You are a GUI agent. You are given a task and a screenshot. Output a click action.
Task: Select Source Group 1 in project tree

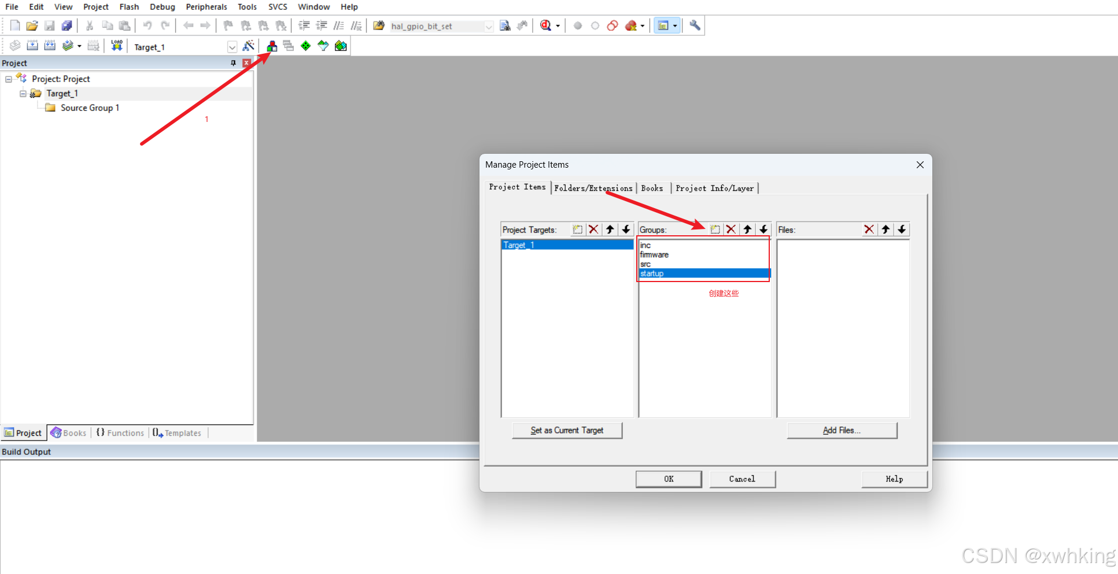(x=90, y=108)
